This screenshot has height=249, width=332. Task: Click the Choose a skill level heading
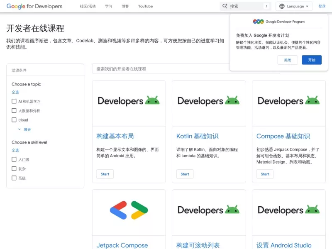coord(29,142)
